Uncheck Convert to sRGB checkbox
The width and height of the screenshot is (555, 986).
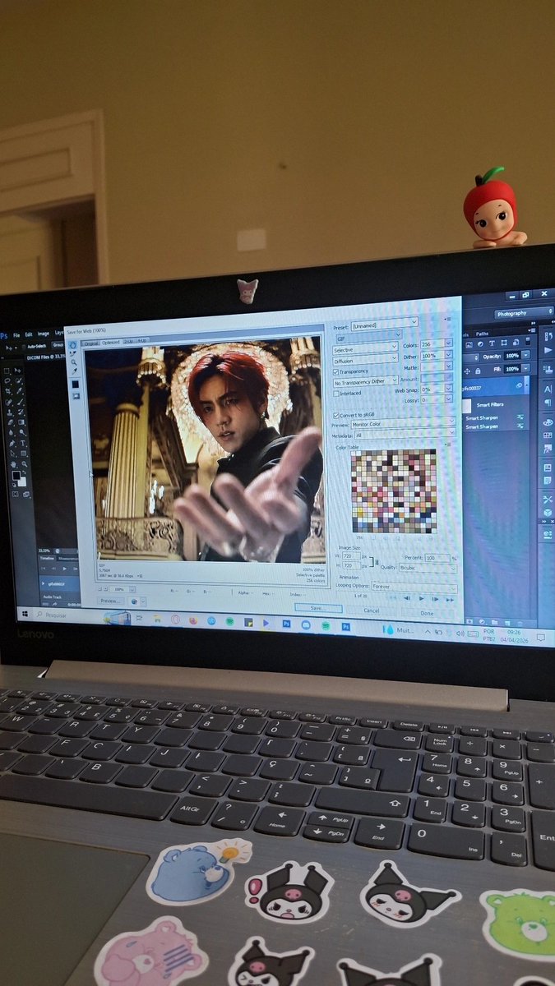click(x=336, y=414)
